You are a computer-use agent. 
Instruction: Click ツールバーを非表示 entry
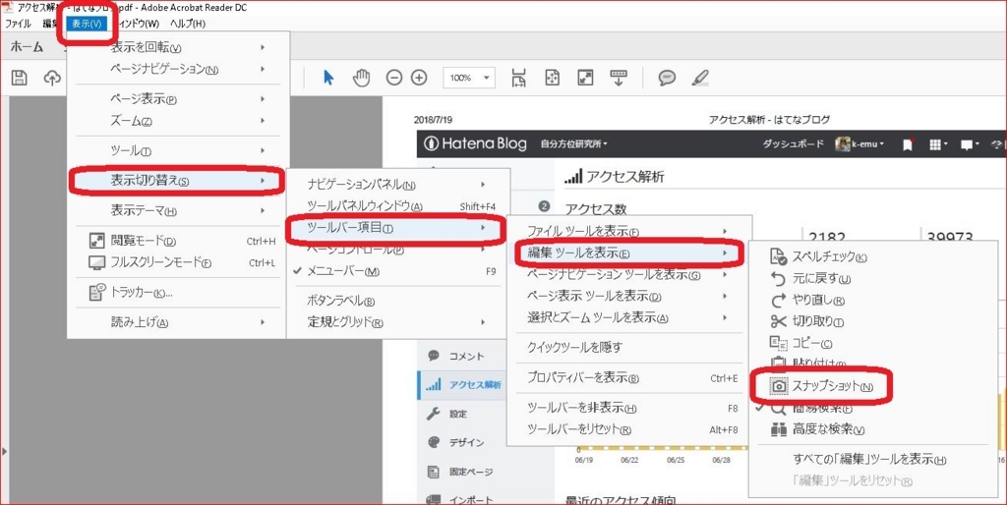coord(628,408)
